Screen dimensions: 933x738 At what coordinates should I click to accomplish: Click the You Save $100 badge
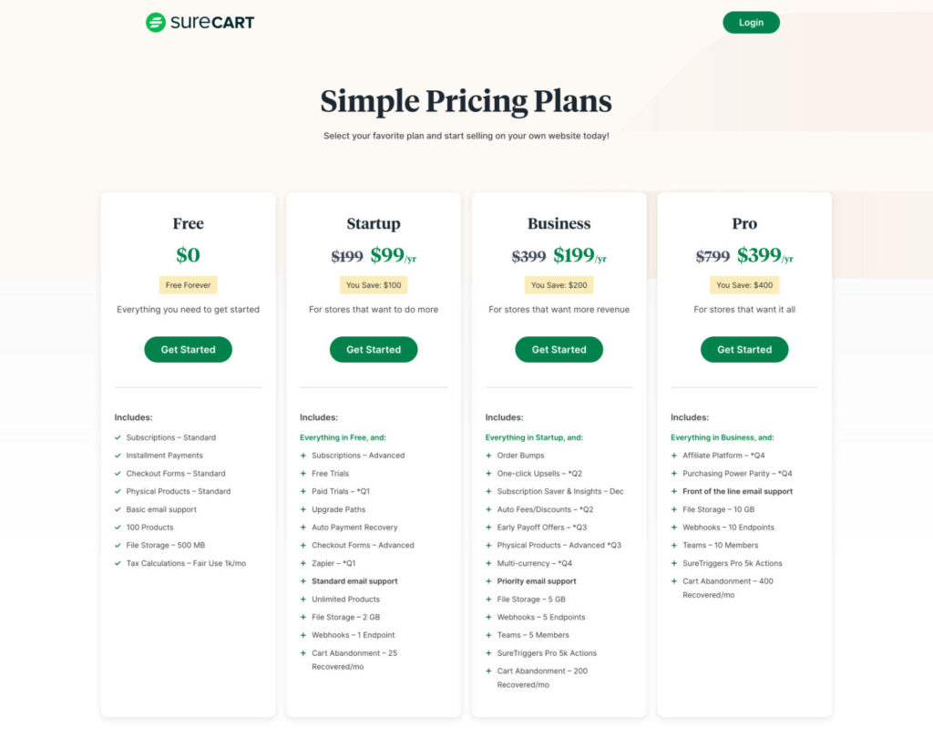(x=373, y=285)
